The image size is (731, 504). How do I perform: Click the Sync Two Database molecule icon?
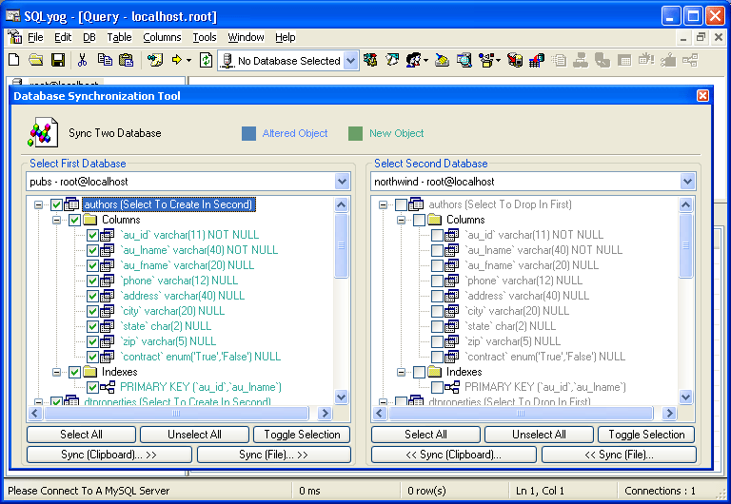pyautogui.click(x=43, y=133)
